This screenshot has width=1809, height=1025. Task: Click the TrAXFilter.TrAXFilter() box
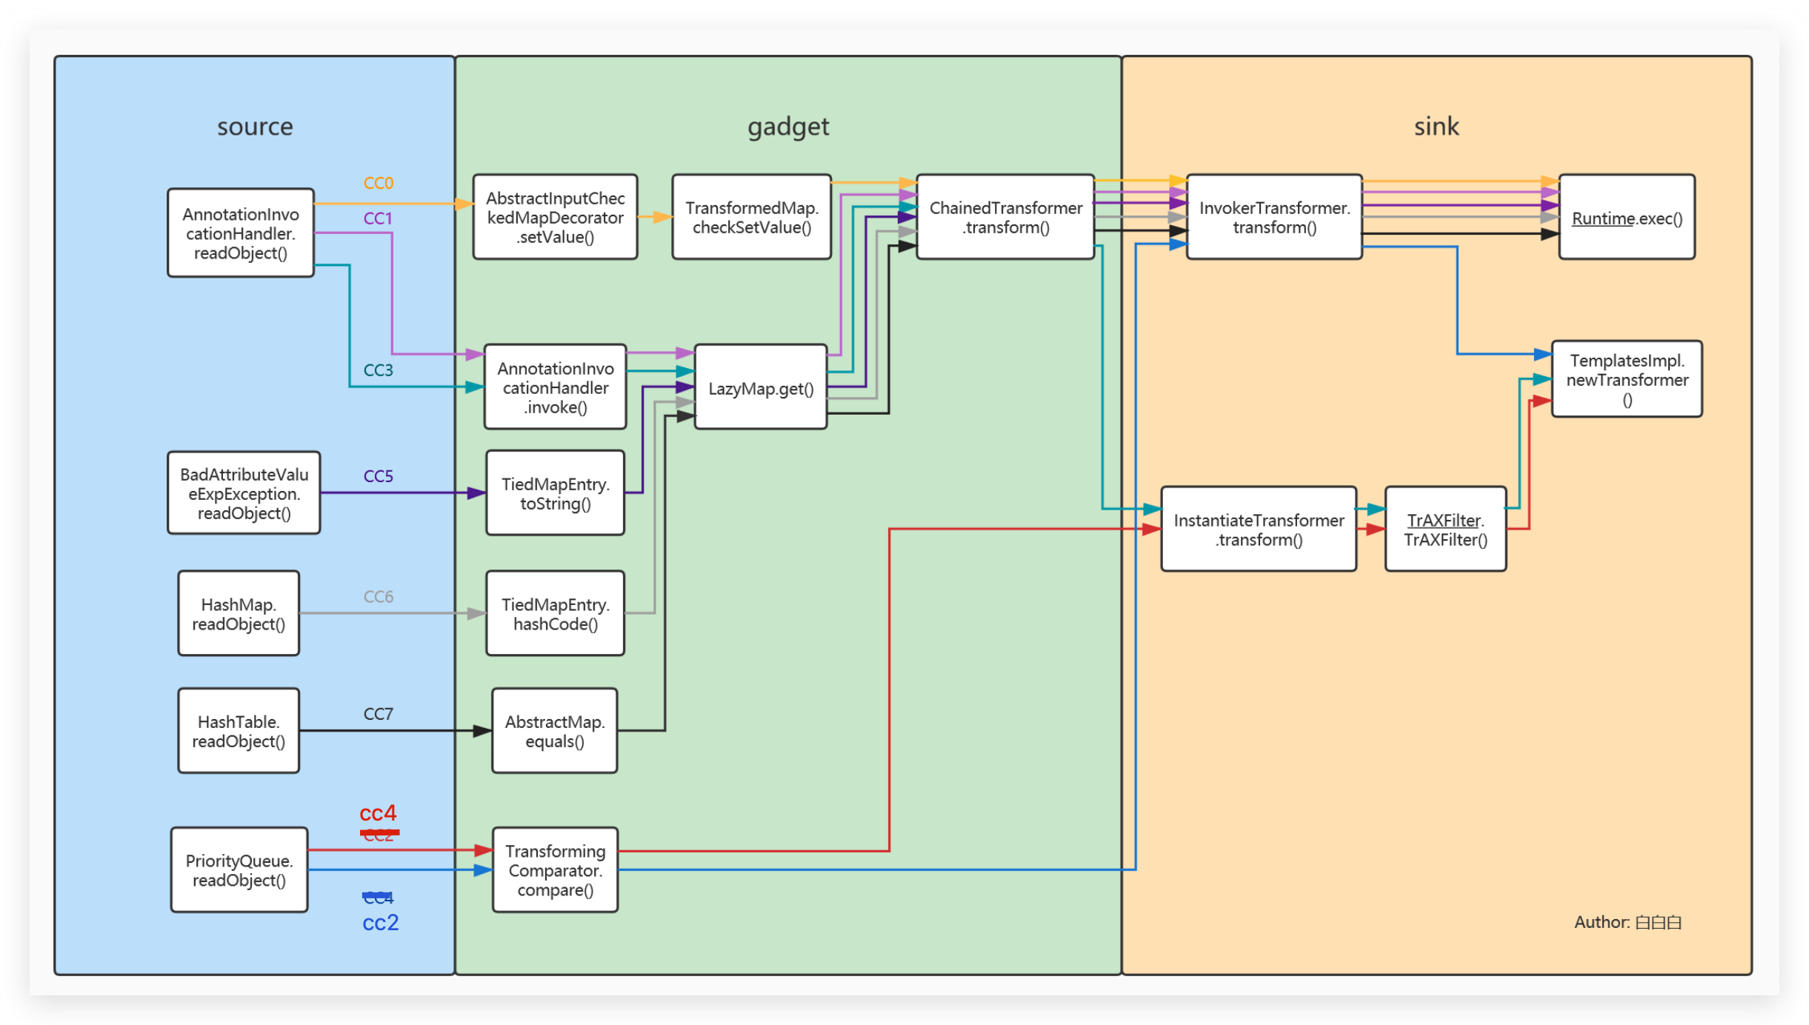(x=1445, y=529)
